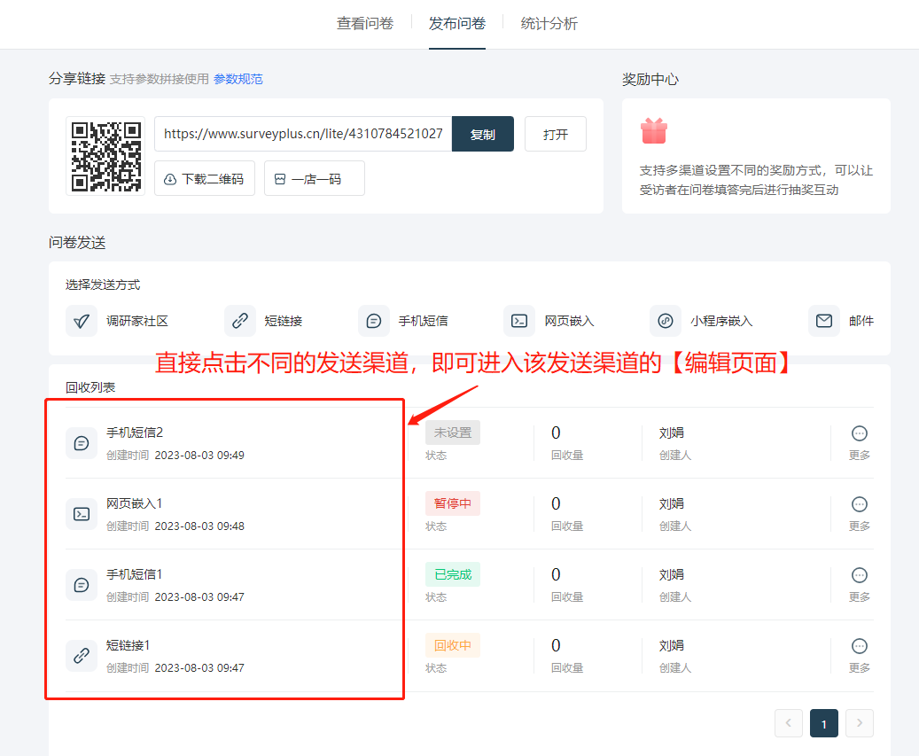Switch to the 查看问卷 tab
Image resolution: width=919 pixels, height=756 pixels.
pyautogui.click(x=364, y=23)
